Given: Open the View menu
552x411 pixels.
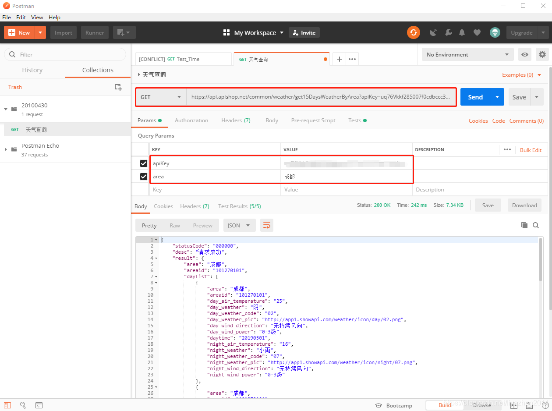Looking at the screenshot, I should click(37, 17).
